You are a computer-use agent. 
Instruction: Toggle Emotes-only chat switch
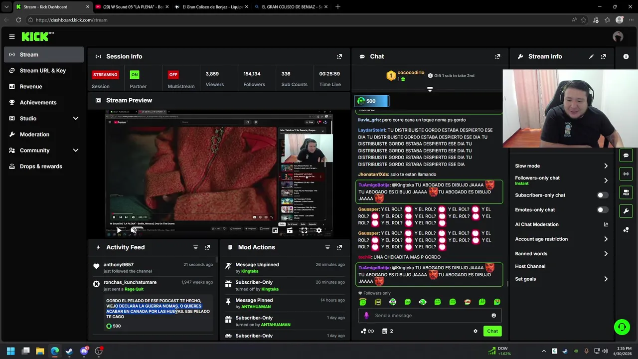pyautogui.click(x=602, y=210)
